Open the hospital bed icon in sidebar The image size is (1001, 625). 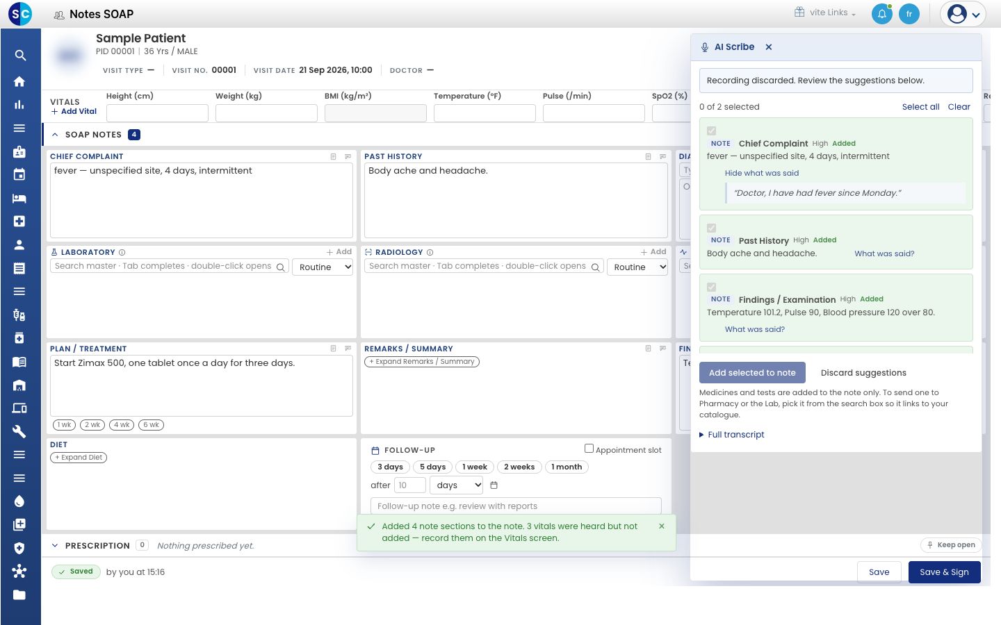(x=19, y=198)
